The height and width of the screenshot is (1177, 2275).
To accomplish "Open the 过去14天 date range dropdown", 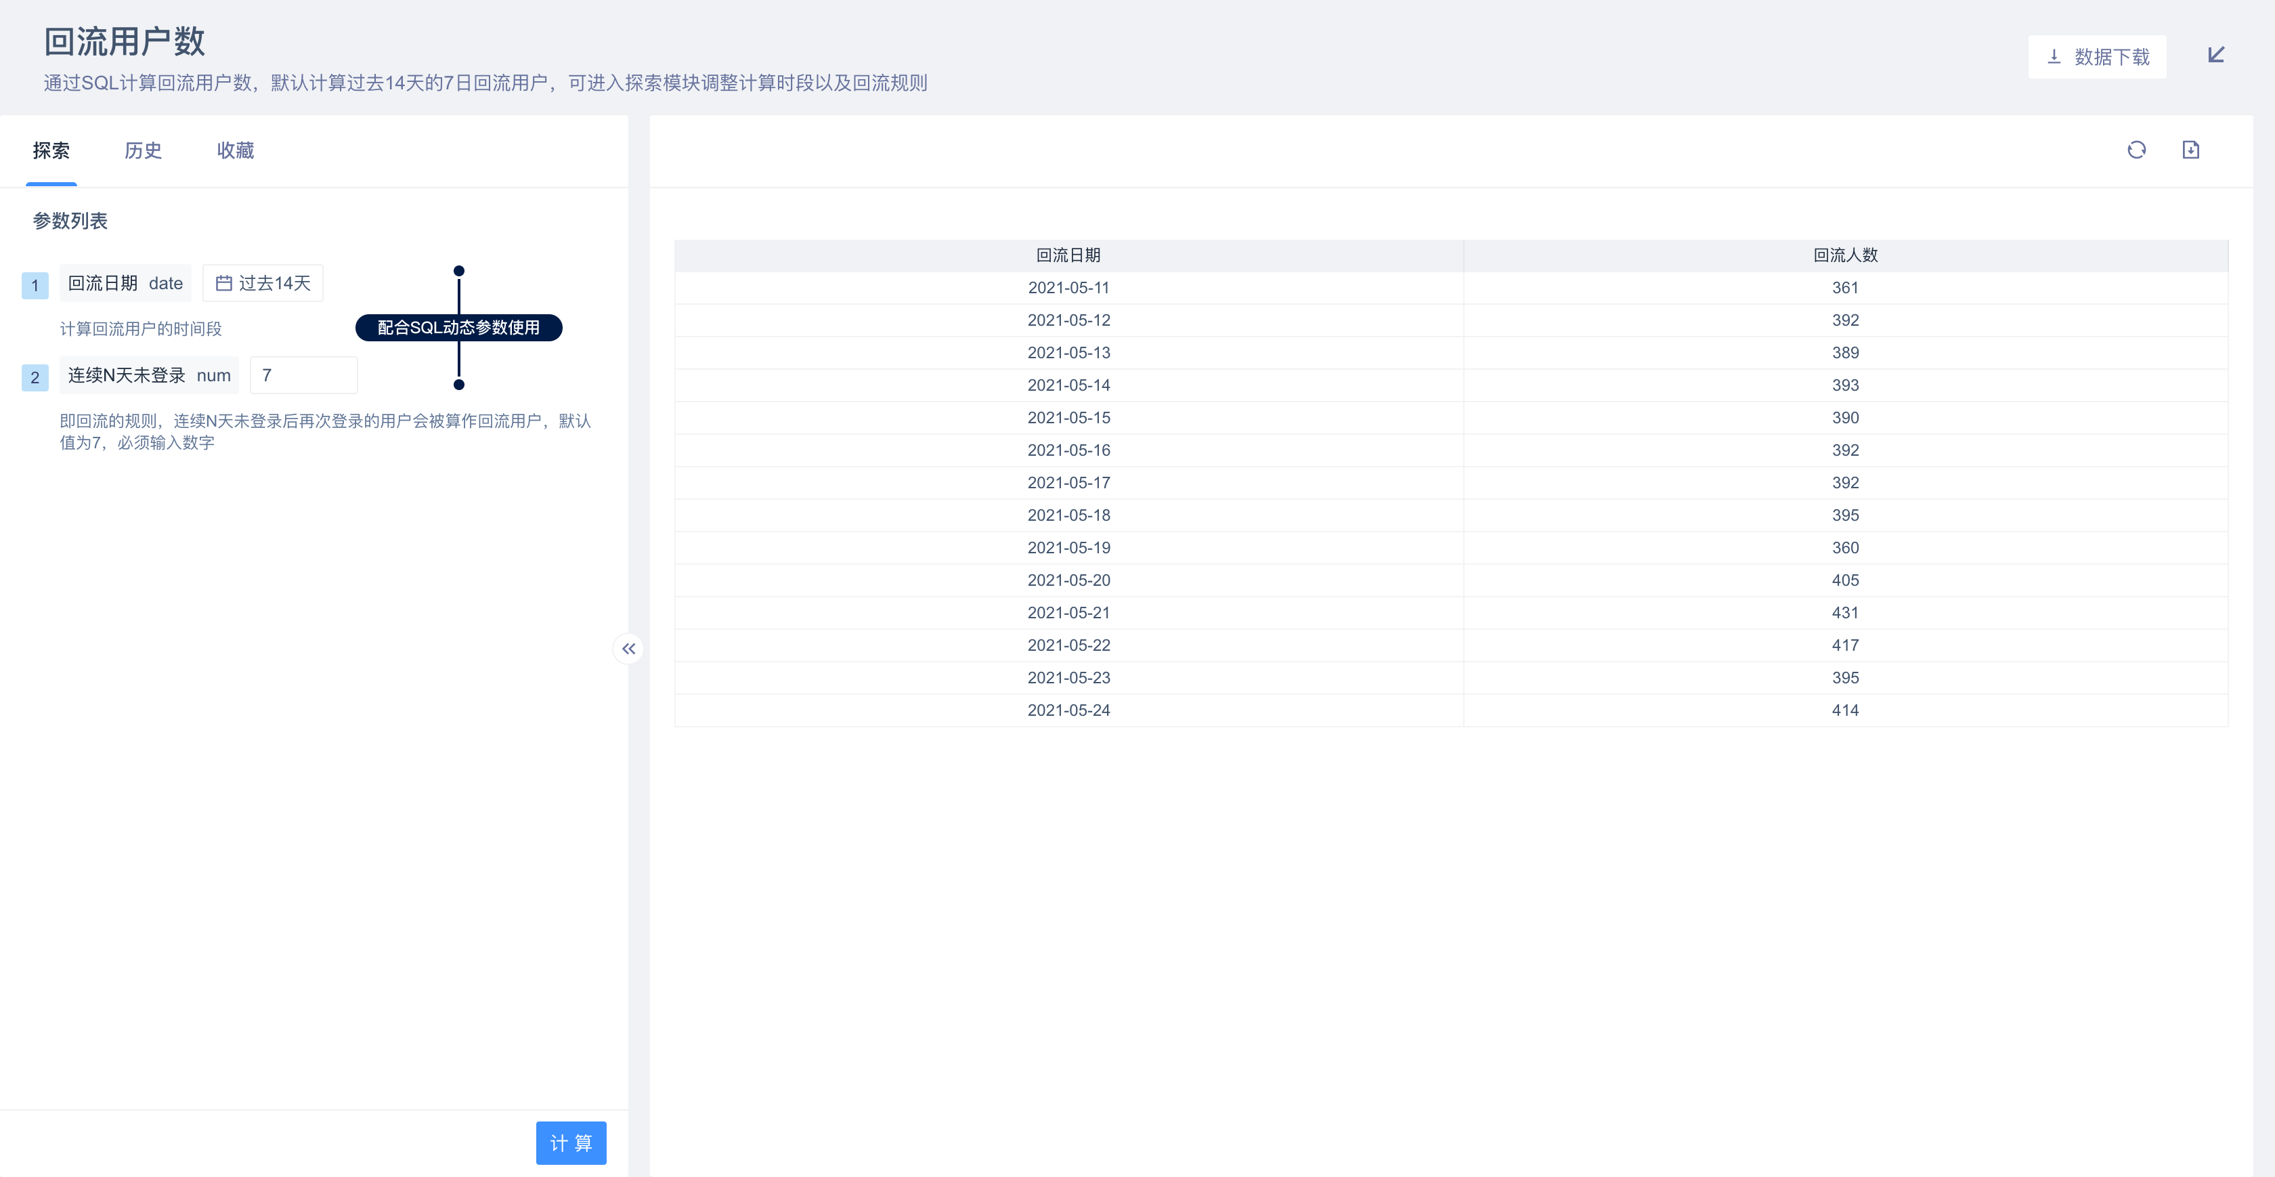I will point(274,284).
